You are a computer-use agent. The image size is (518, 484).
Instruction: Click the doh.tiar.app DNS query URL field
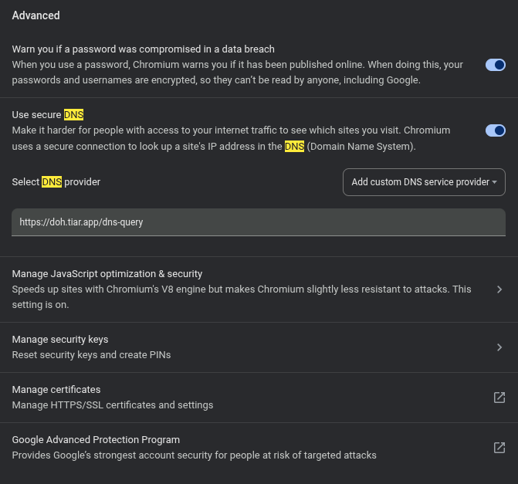pyautogui.click(x=259, y=222)
